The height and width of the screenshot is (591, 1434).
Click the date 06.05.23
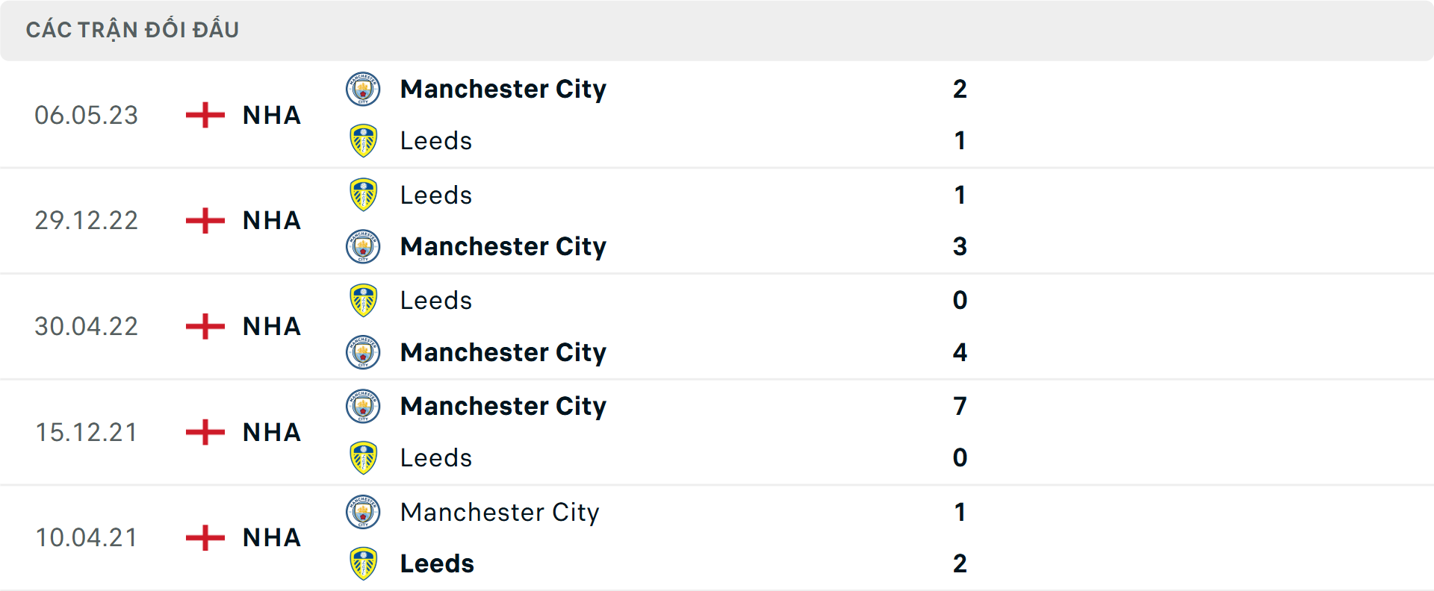[87, 116]
